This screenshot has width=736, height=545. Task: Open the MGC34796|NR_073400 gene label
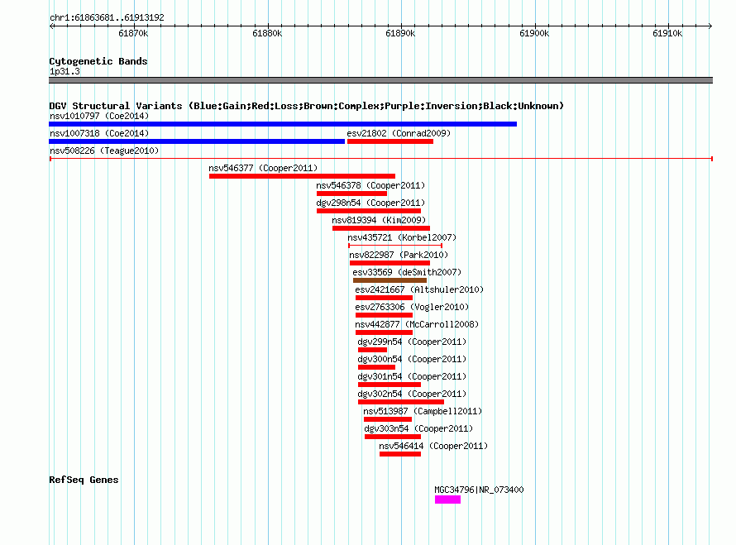[x=479, y=490]
